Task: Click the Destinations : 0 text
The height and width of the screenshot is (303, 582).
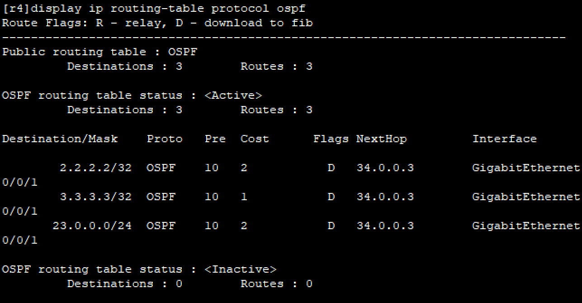Action: pyautogui.click(x=124, y=284)
